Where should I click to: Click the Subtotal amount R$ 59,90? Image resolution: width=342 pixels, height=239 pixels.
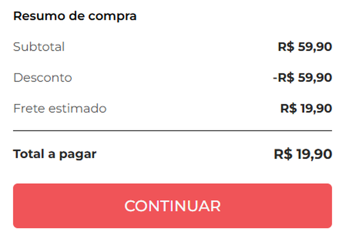(x=305, y=47)
